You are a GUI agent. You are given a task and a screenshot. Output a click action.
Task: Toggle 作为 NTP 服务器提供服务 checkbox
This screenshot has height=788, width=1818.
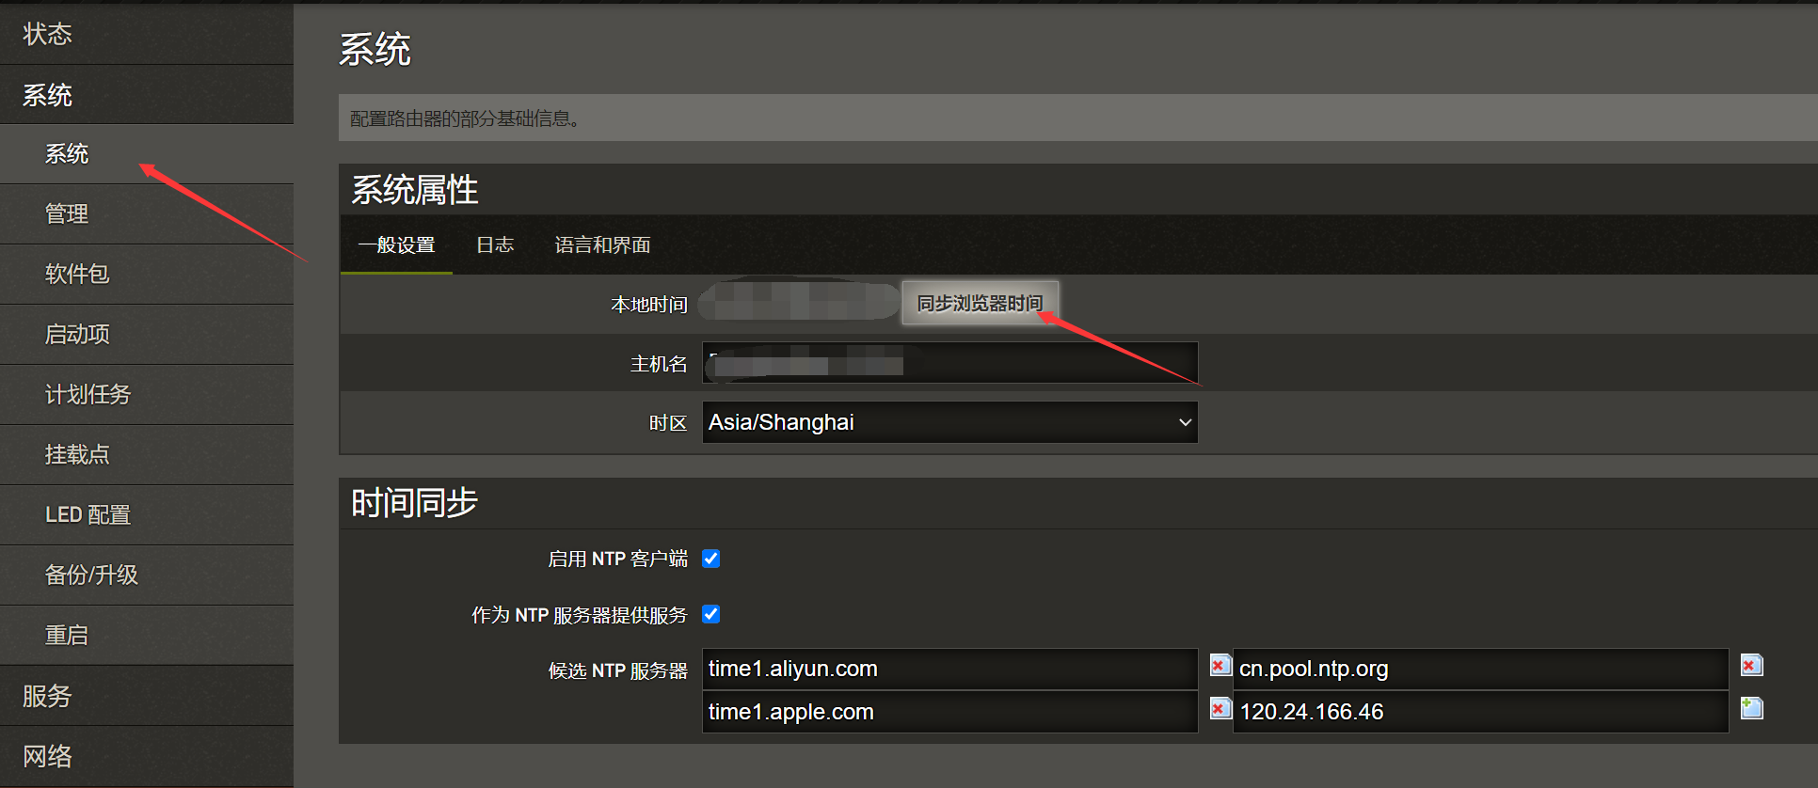coord(711,614)
